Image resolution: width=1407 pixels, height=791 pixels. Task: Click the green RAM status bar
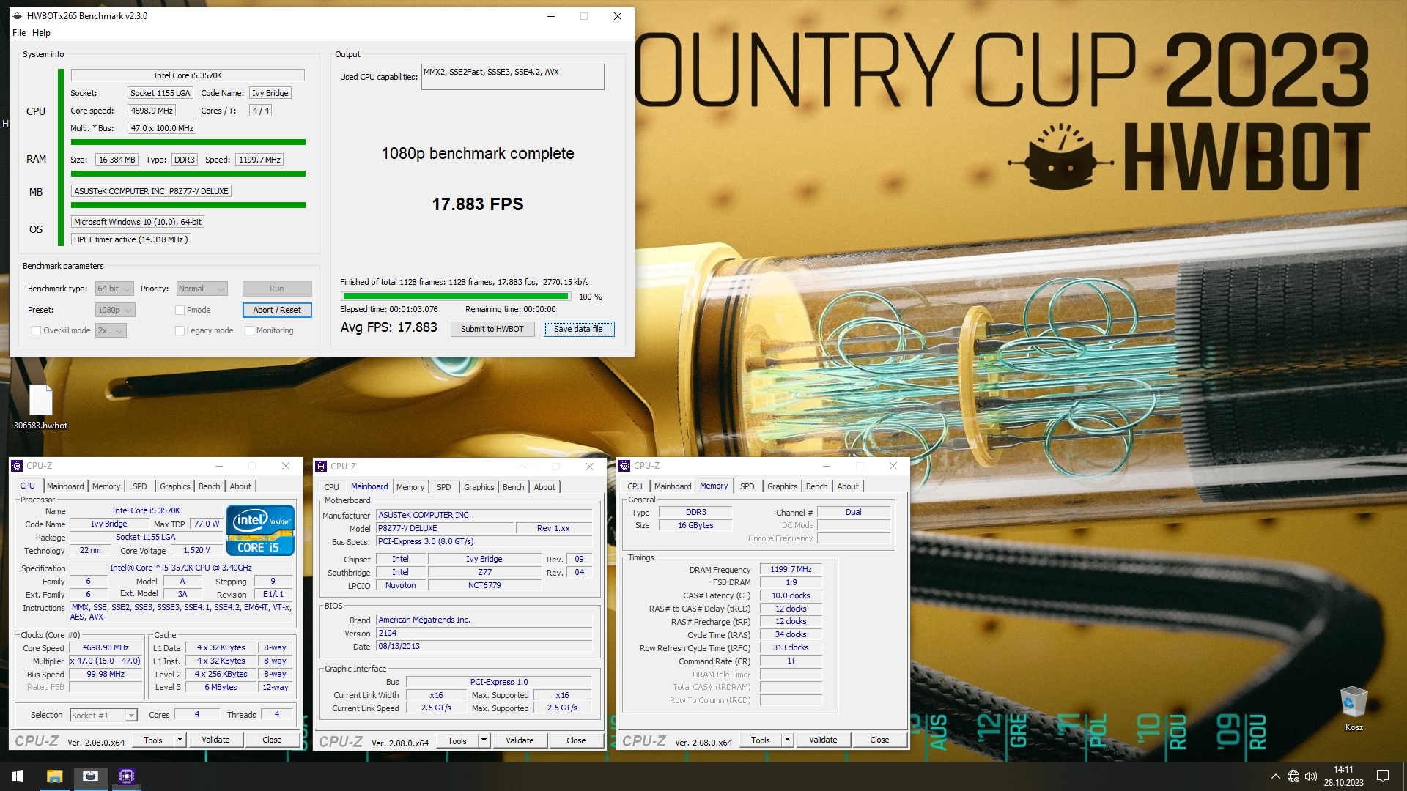pyautogui.click(x=188, y=174)
